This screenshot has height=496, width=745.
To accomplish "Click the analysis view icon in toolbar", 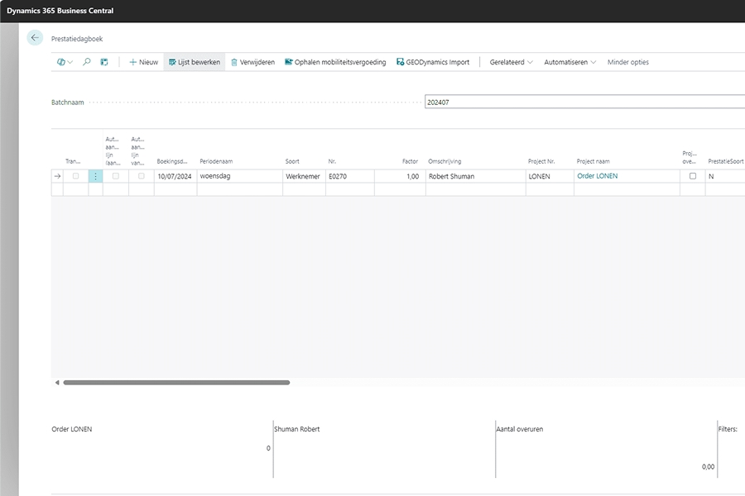I will pyautogui.click(x=104, y=62).
